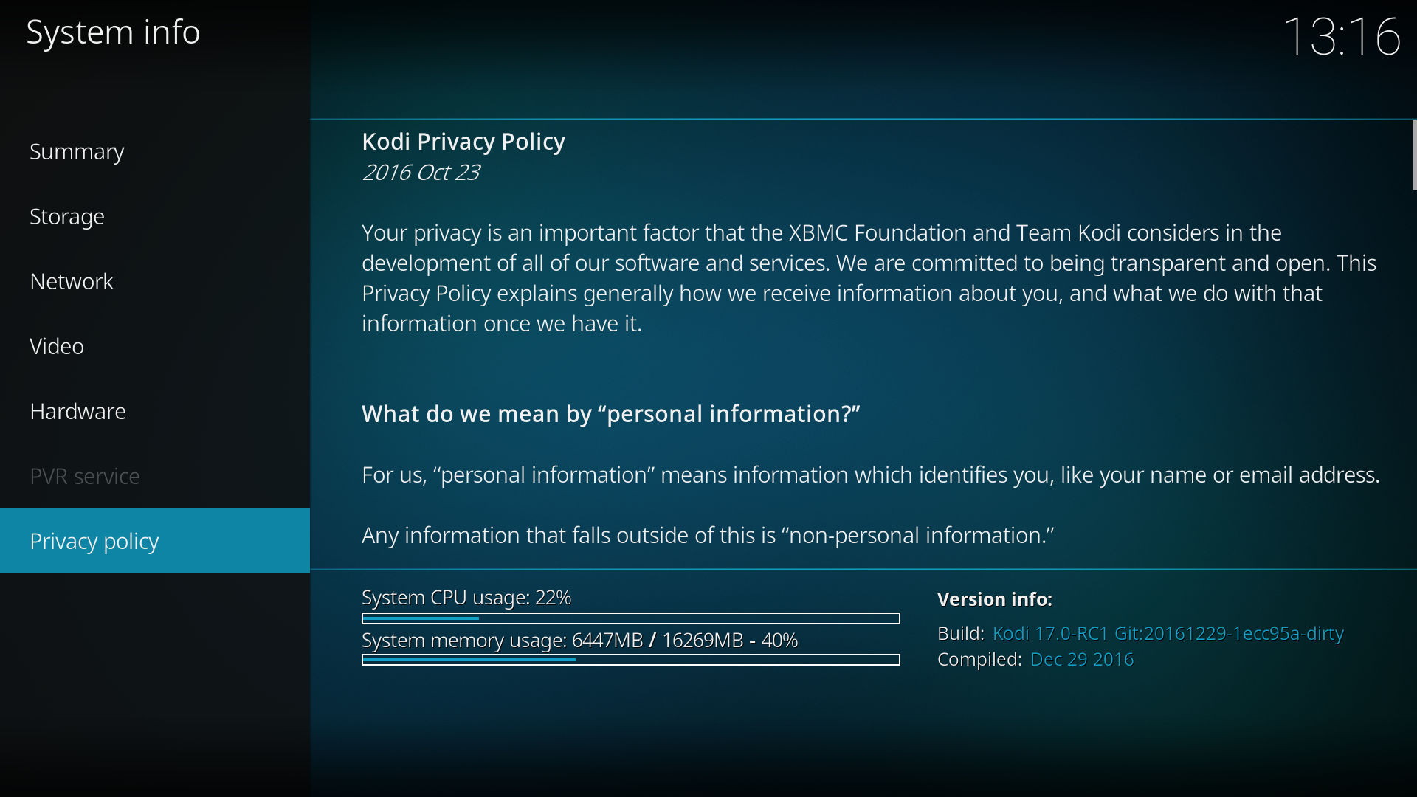1417x797 pixels.
Task: Click the privacy policy scrollbar handle
Action: pyautogui.click(x=1414, y=155)
